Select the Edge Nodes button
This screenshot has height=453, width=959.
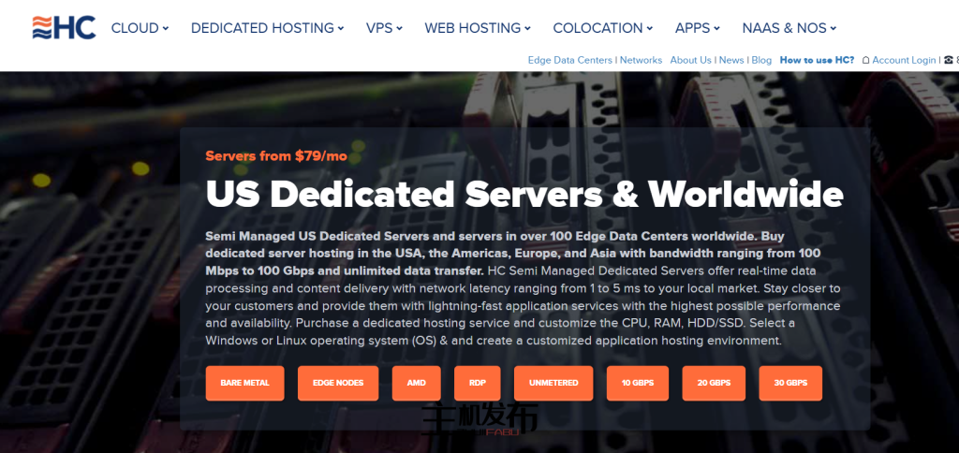(x=338, y=383)
